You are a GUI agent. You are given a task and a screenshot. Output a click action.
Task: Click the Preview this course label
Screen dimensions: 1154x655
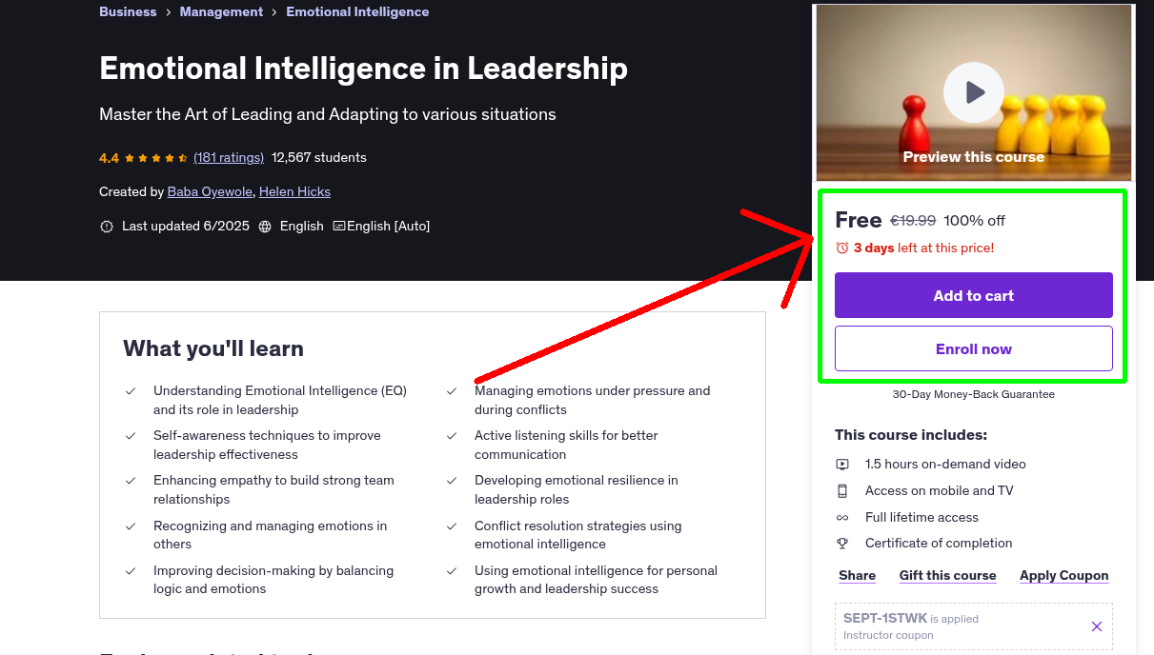(974, 157)
